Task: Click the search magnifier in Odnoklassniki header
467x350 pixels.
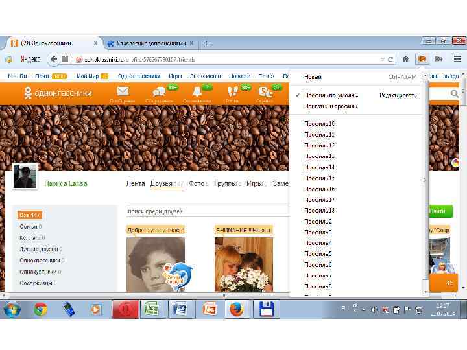Action: tap(455, 94)
